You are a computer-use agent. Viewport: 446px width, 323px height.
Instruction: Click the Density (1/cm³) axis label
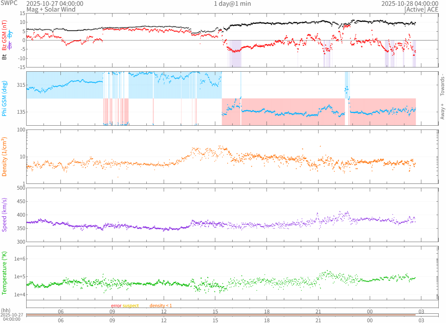(5, 156)
